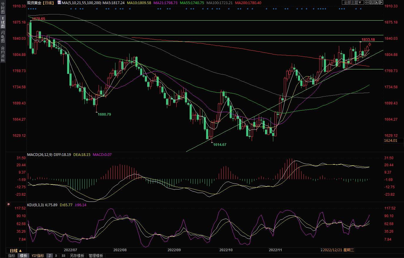Click the 管理模板 button
The width and height of the screenshot is (404, 258).
96,256
